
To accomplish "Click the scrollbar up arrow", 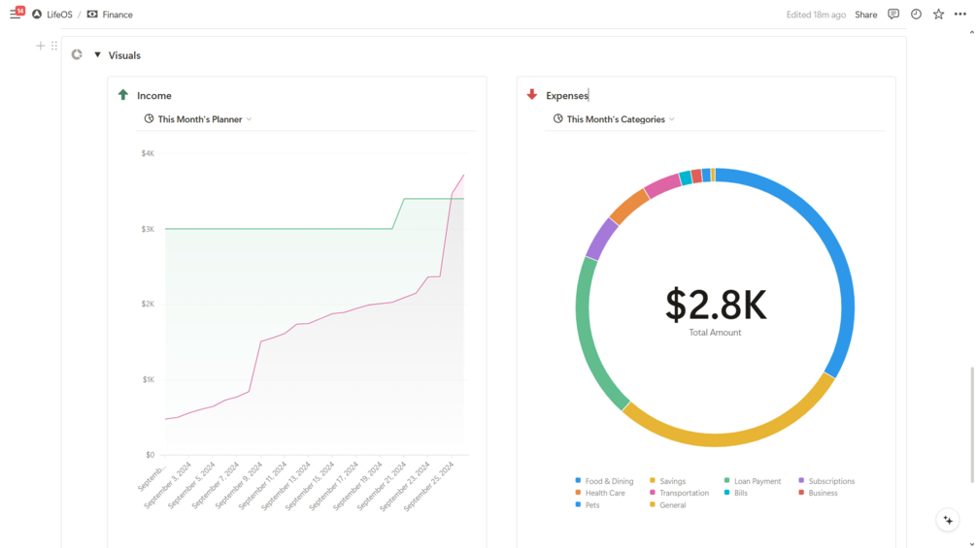I will click(x=972, y=32).
